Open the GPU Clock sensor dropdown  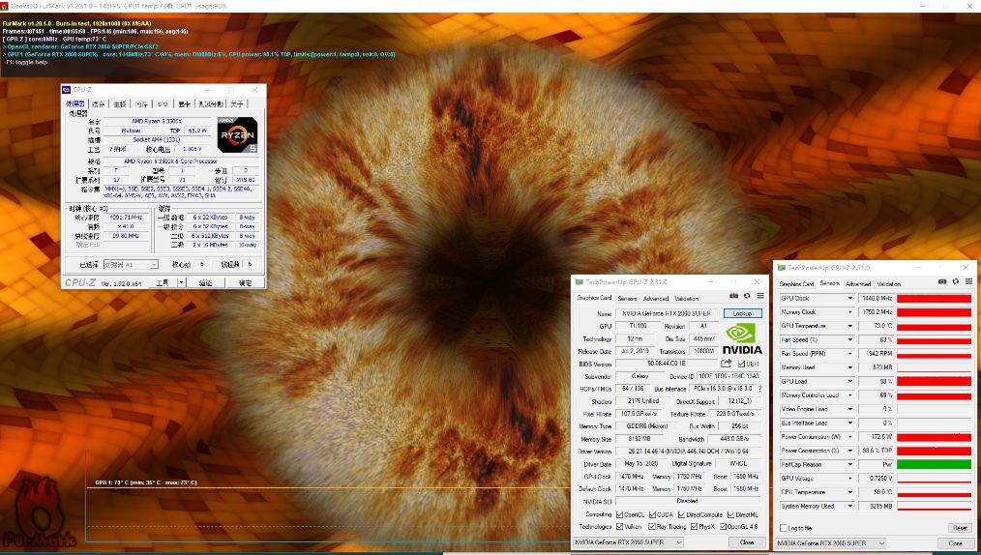click(849, 298)
